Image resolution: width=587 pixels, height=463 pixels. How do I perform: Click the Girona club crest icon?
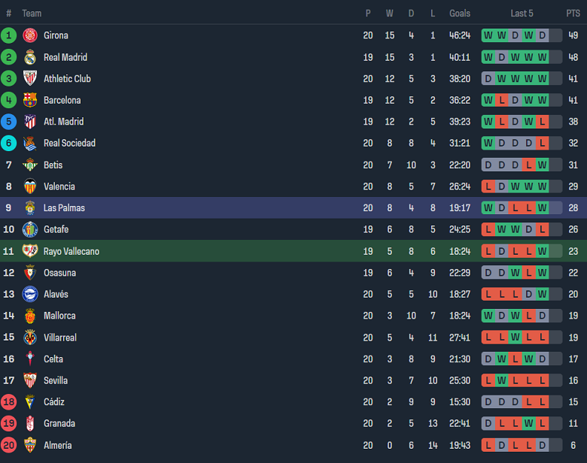pos(30,35)
